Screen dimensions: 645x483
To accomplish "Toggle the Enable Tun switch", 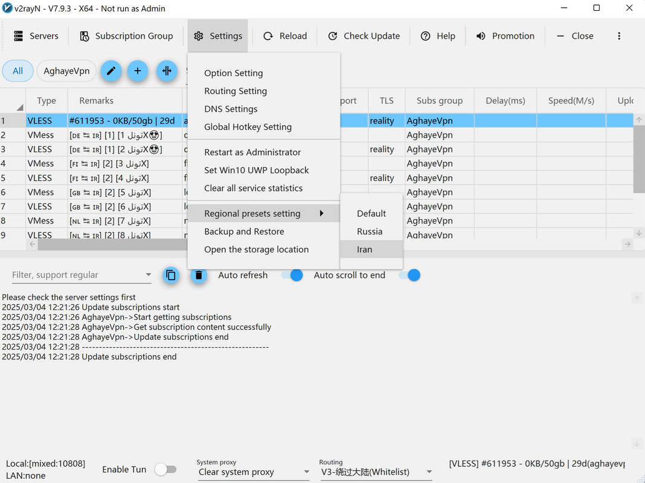I will coord(165,469).
